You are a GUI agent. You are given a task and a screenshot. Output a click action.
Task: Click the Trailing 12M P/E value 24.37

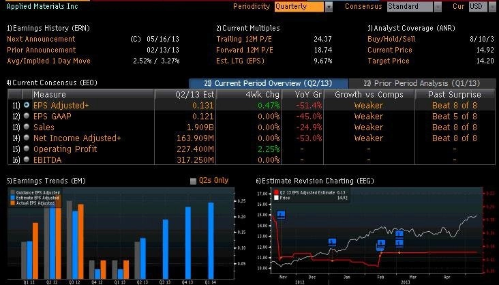pos(322,39)
